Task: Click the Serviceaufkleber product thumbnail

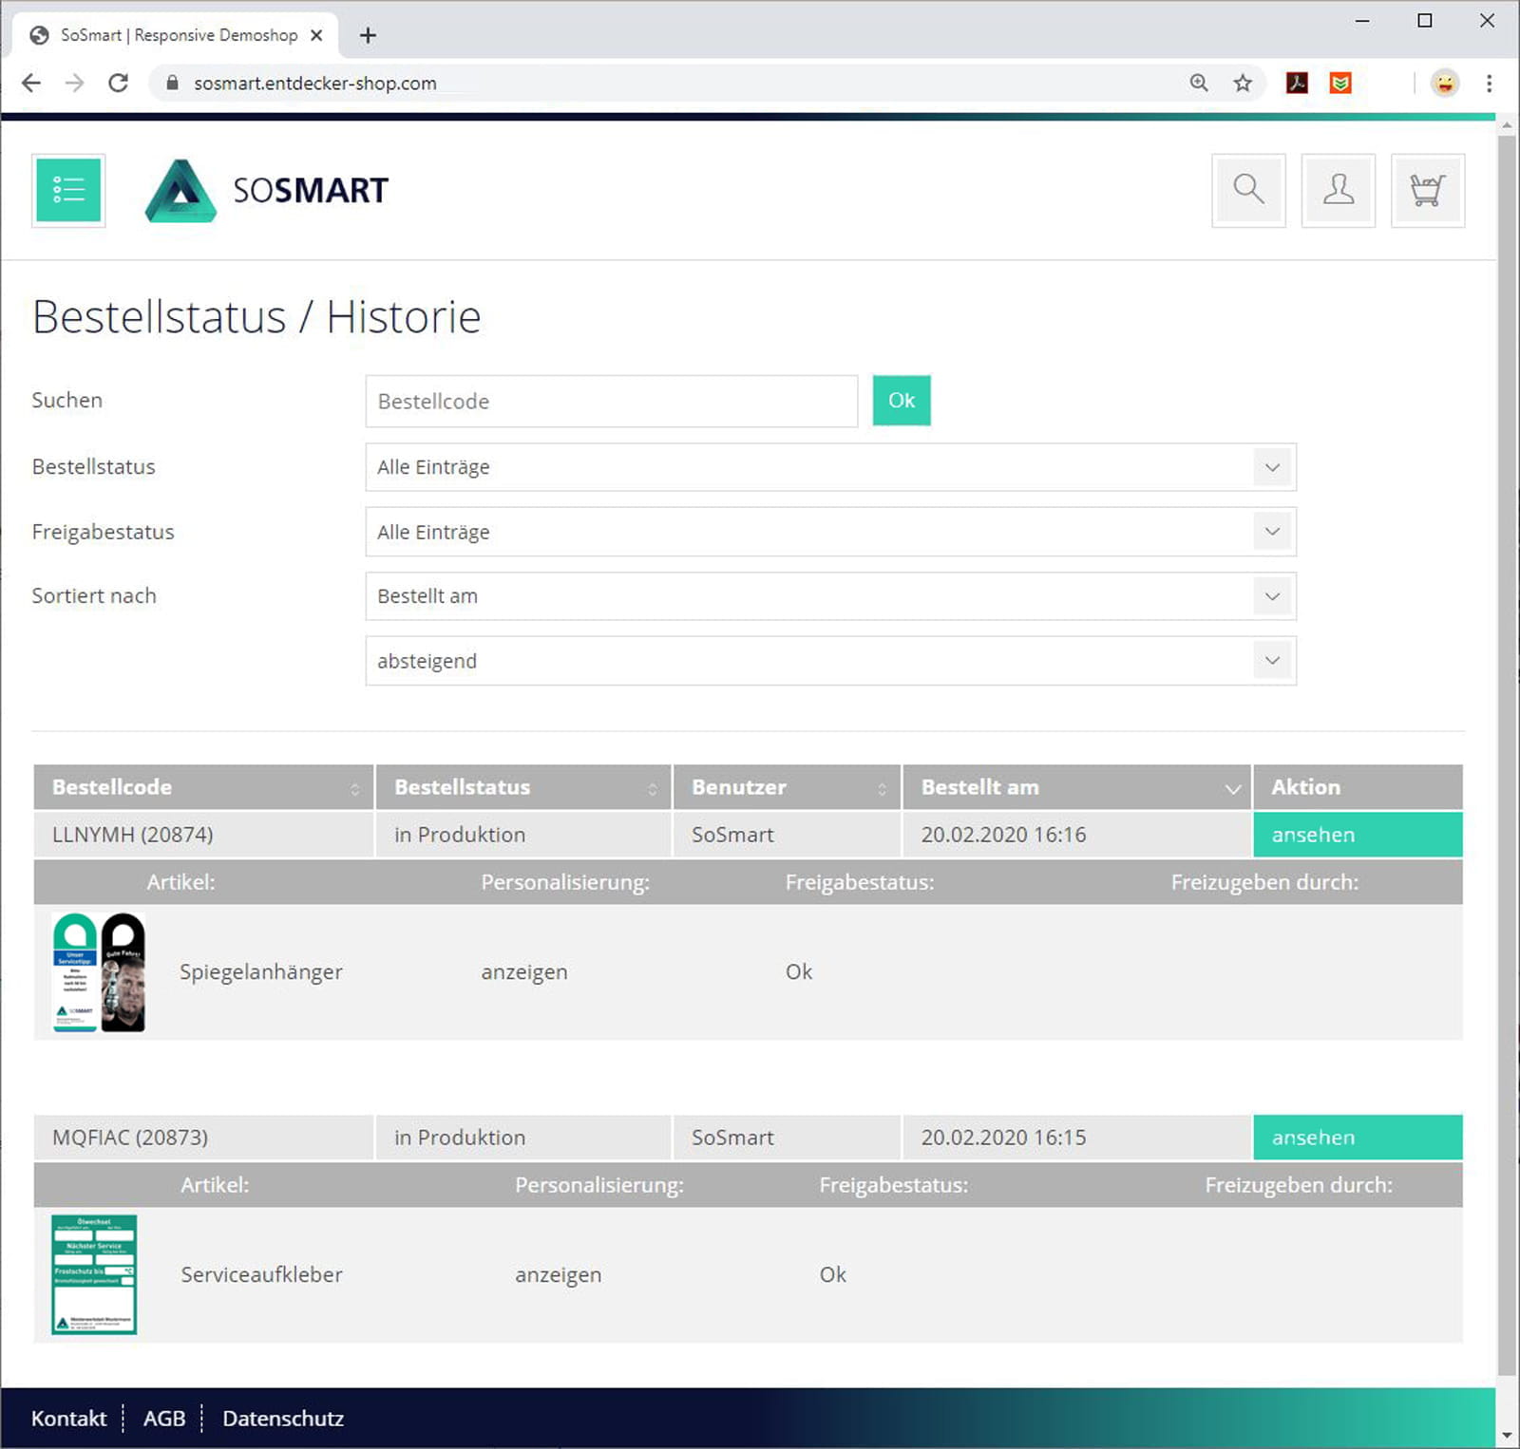Action: pos(94,1274)
